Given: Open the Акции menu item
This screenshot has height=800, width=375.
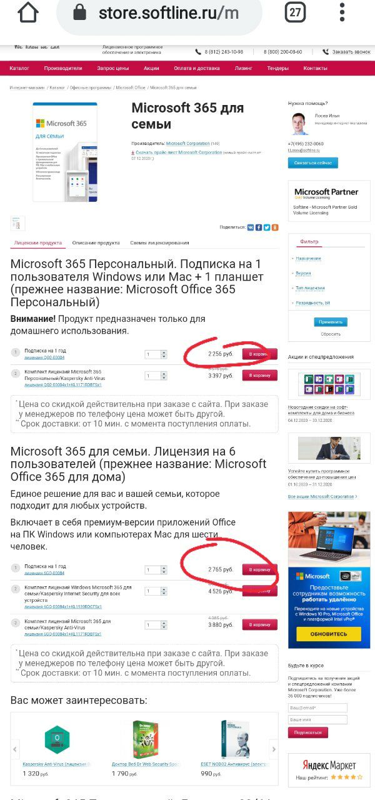Looking at the screenshot, I should tap(151, 68).
